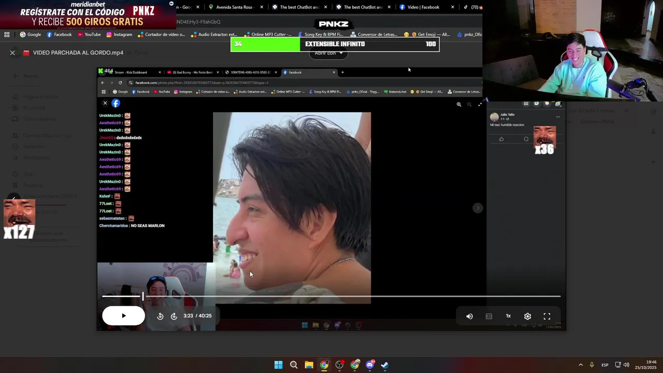
Task: Open the YouTube bookmark in bookmarks bar
Action: tap(89, 35)
